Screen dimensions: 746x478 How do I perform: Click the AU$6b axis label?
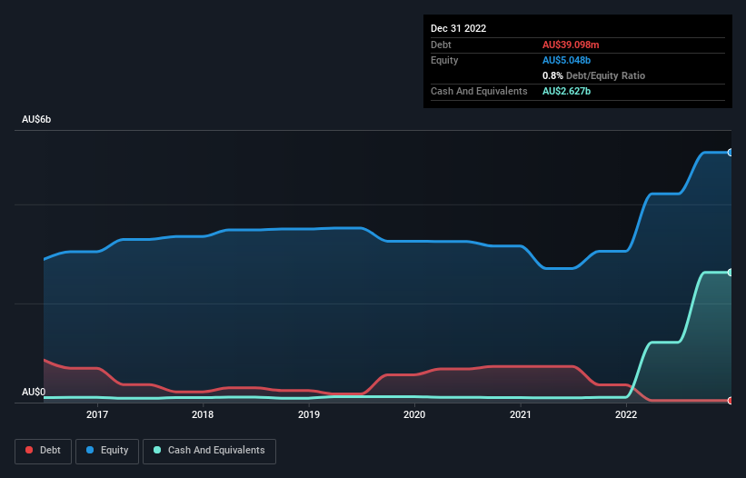coord(36,119)
